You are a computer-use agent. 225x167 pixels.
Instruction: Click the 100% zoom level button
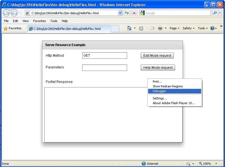pyautogui.click(x=205, y=164)
